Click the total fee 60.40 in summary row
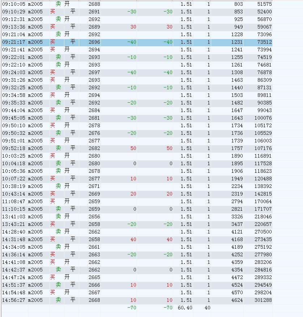 (x=185, y=308)
